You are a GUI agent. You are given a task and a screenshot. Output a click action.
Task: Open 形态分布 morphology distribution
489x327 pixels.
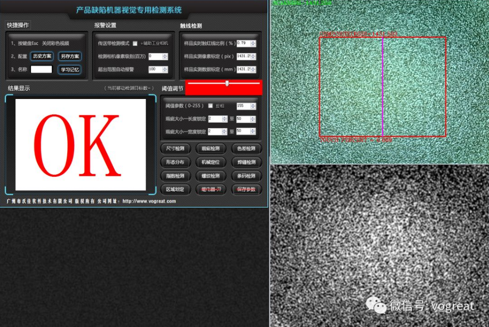coord(175,162)
